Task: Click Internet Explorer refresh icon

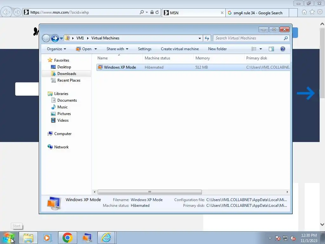Action: click(x=157, y=12)
